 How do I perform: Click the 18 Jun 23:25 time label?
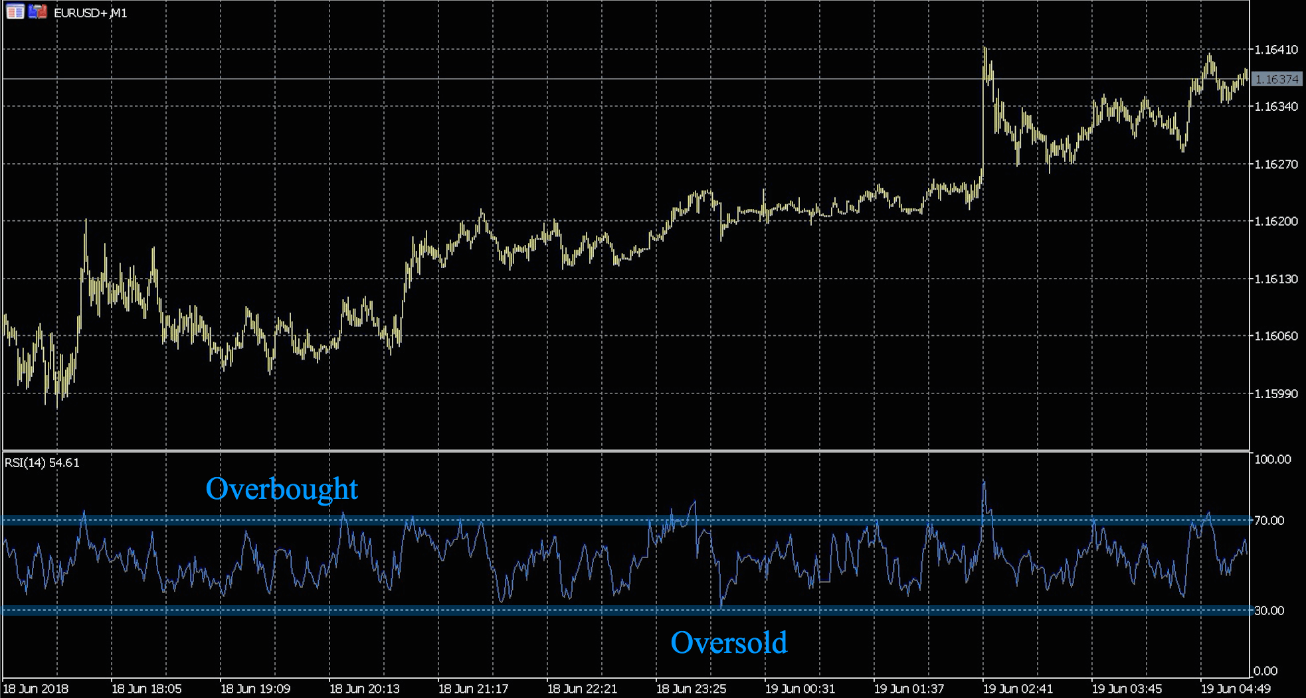[691, 689]
